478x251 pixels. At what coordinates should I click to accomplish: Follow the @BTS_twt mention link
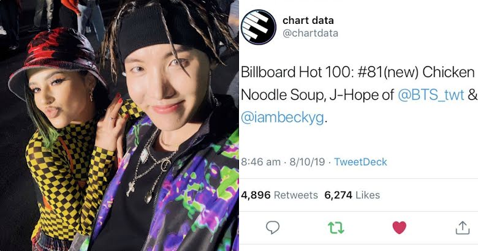click(x=431, y=95)
